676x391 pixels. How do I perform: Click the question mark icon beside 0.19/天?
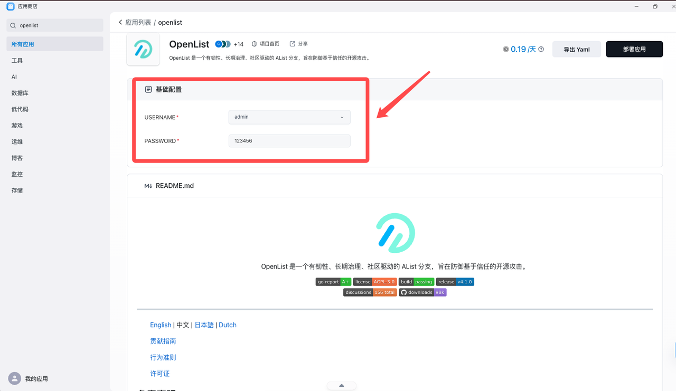click(x=540, y=49)
